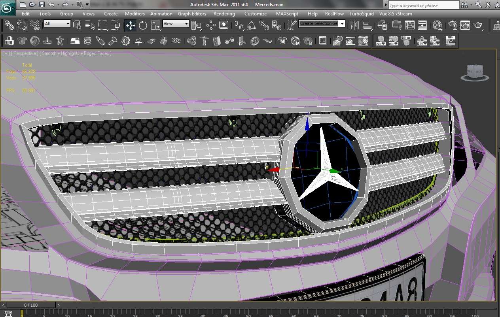Open the Select by Name dialog
The height and width of the screenshot is (317, 500).
point(90,25)
